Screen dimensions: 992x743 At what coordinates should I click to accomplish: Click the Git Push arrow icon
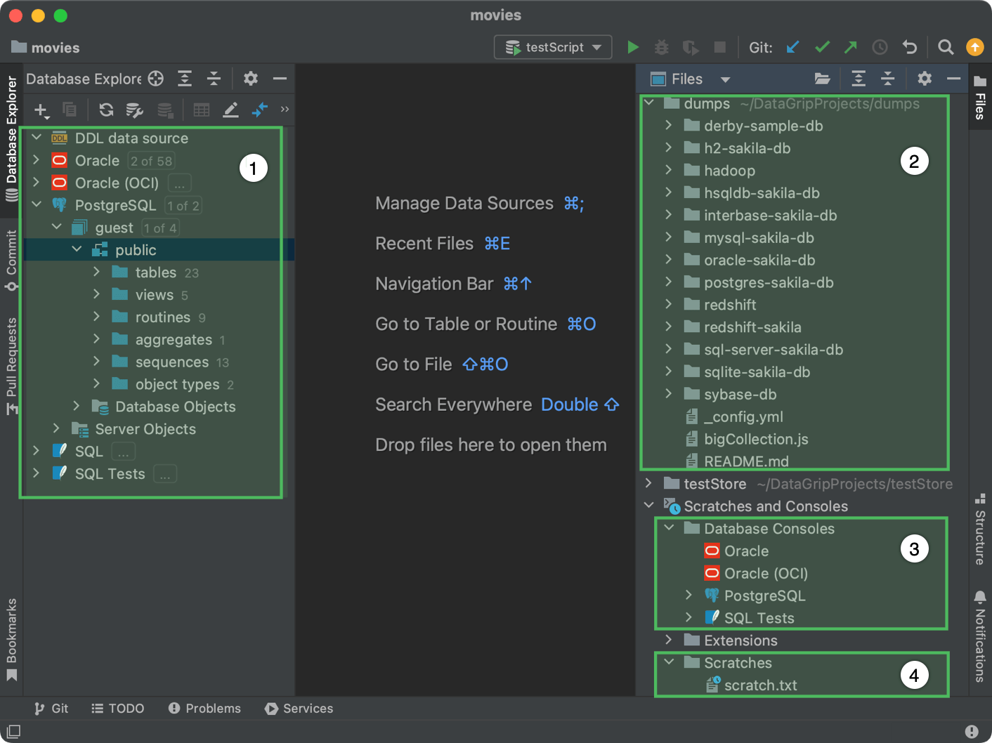click(851, 47)
